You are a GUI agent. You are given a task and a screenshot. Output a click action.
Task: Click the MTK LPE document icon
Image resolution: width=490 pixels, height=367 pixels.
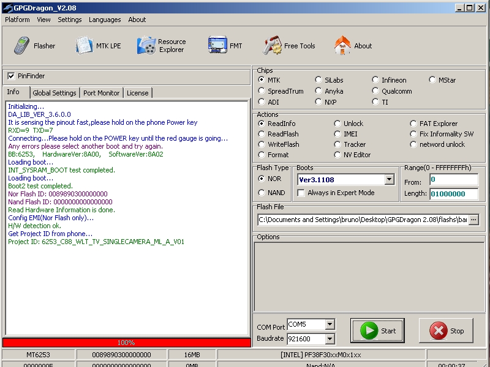pos(84,45)
